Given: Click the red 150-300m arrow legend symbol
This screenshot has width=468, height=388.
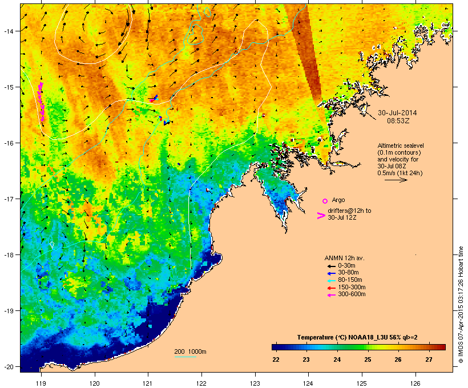Looking at the screenshot, I should (x=331, y=288).
